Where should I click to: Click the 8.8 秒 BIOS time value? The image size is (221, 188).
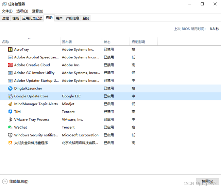tap(214, 29)
